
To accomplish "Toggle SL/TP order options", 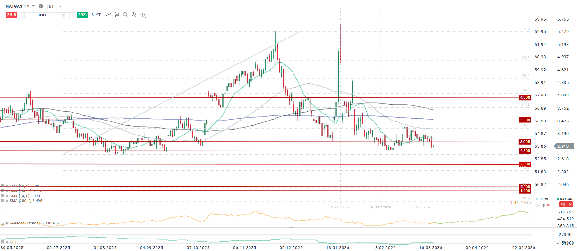I will (x=96, y=15).
